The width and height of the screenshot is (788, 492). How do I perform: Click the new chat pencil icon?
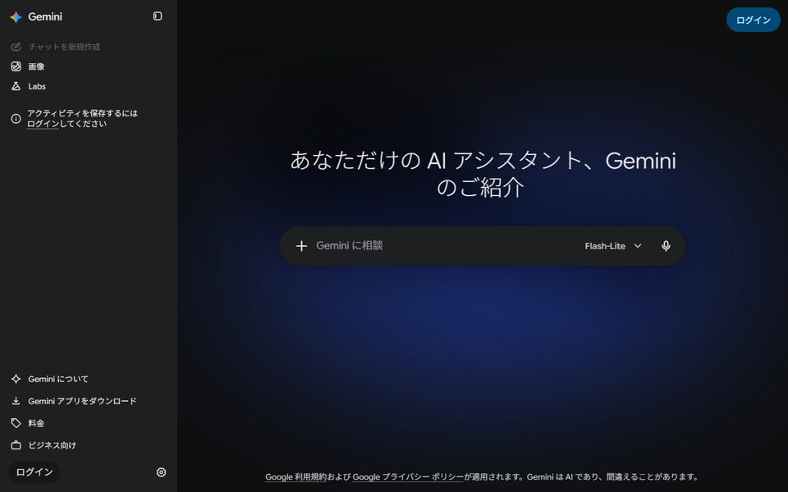tap(16, 47)
